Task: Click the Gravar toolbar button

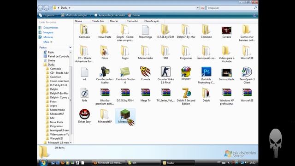Action: (x=134, y=15)
